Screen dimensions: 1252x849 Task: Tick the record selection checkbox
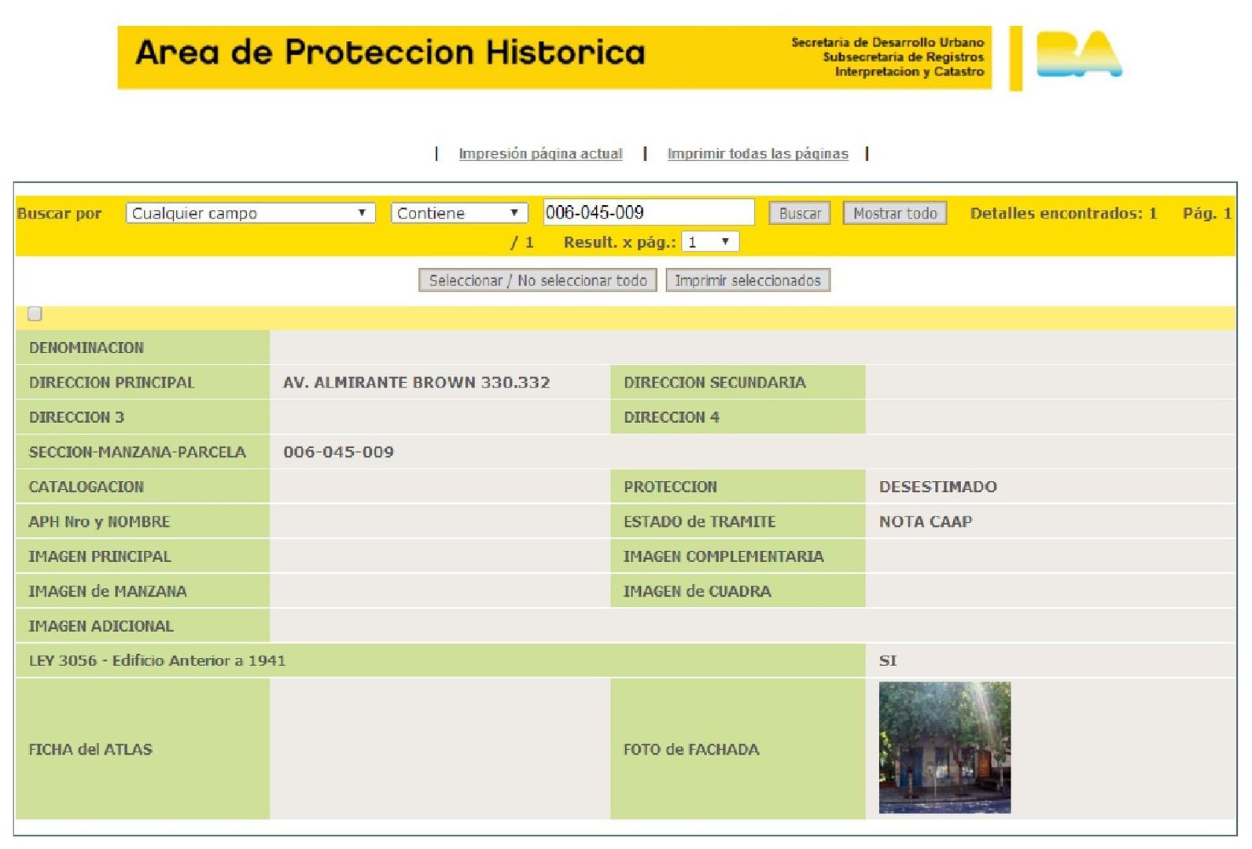pyautogui.click(x=35, y=314)
